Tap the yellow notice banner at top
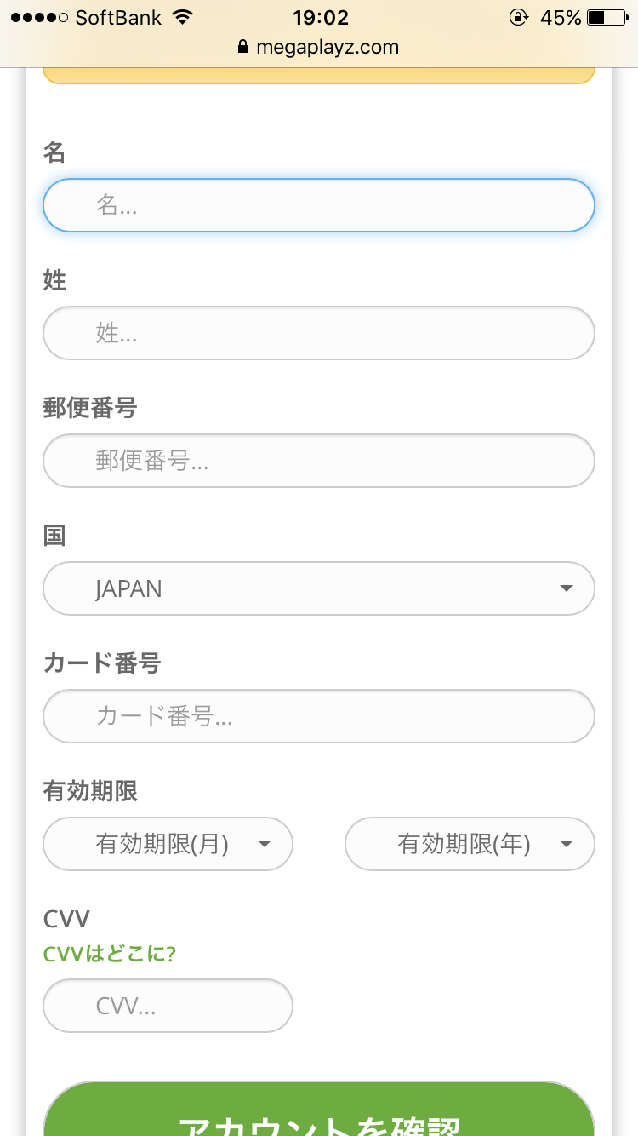This screenshot has height=1136, width=638. (318, 77)
